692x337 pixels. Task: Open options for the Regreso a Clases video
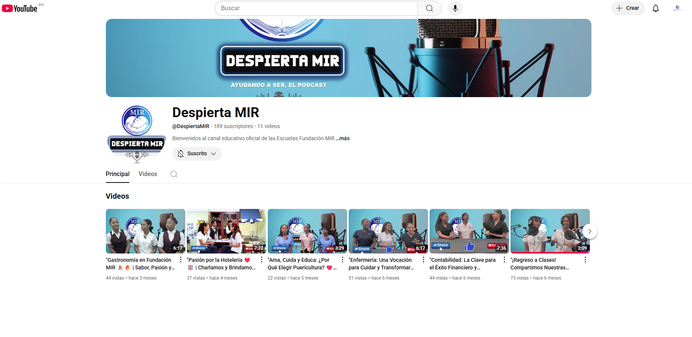[x=585, y=260]
